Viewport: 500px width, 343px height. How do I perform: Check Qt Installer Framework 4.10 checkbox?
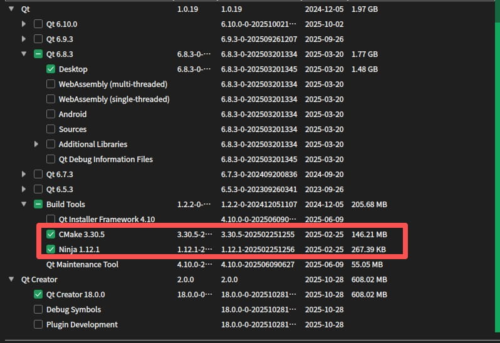click(51, 219)
